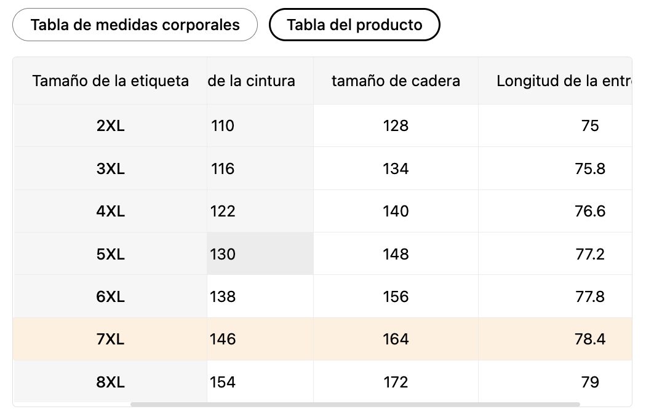Choose the 4XL size row label
Viewport: 646px width, 417px height.
(x=111, y=211)
